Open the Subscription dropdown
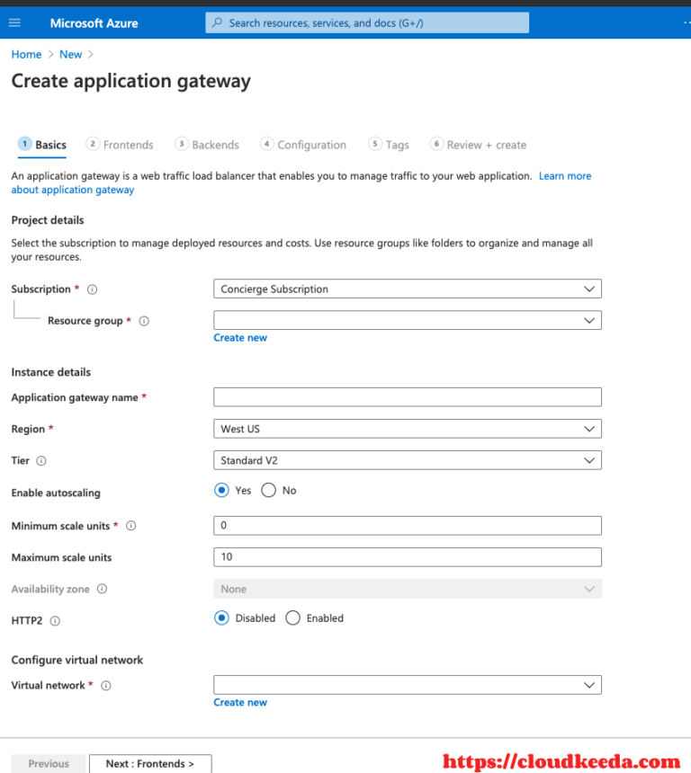This screenshot has height=773, width=691. [408, 289]
